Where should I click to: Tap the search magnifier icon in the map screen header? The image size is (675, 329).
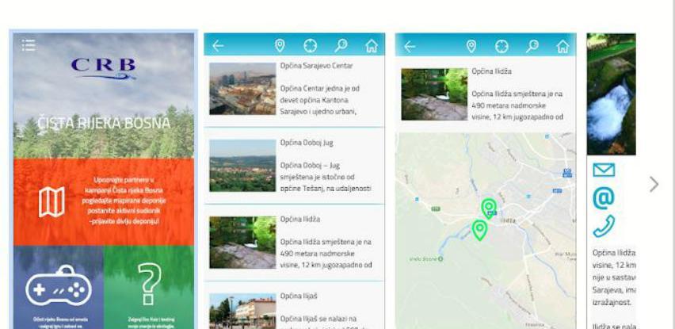(x=532, y=47)
